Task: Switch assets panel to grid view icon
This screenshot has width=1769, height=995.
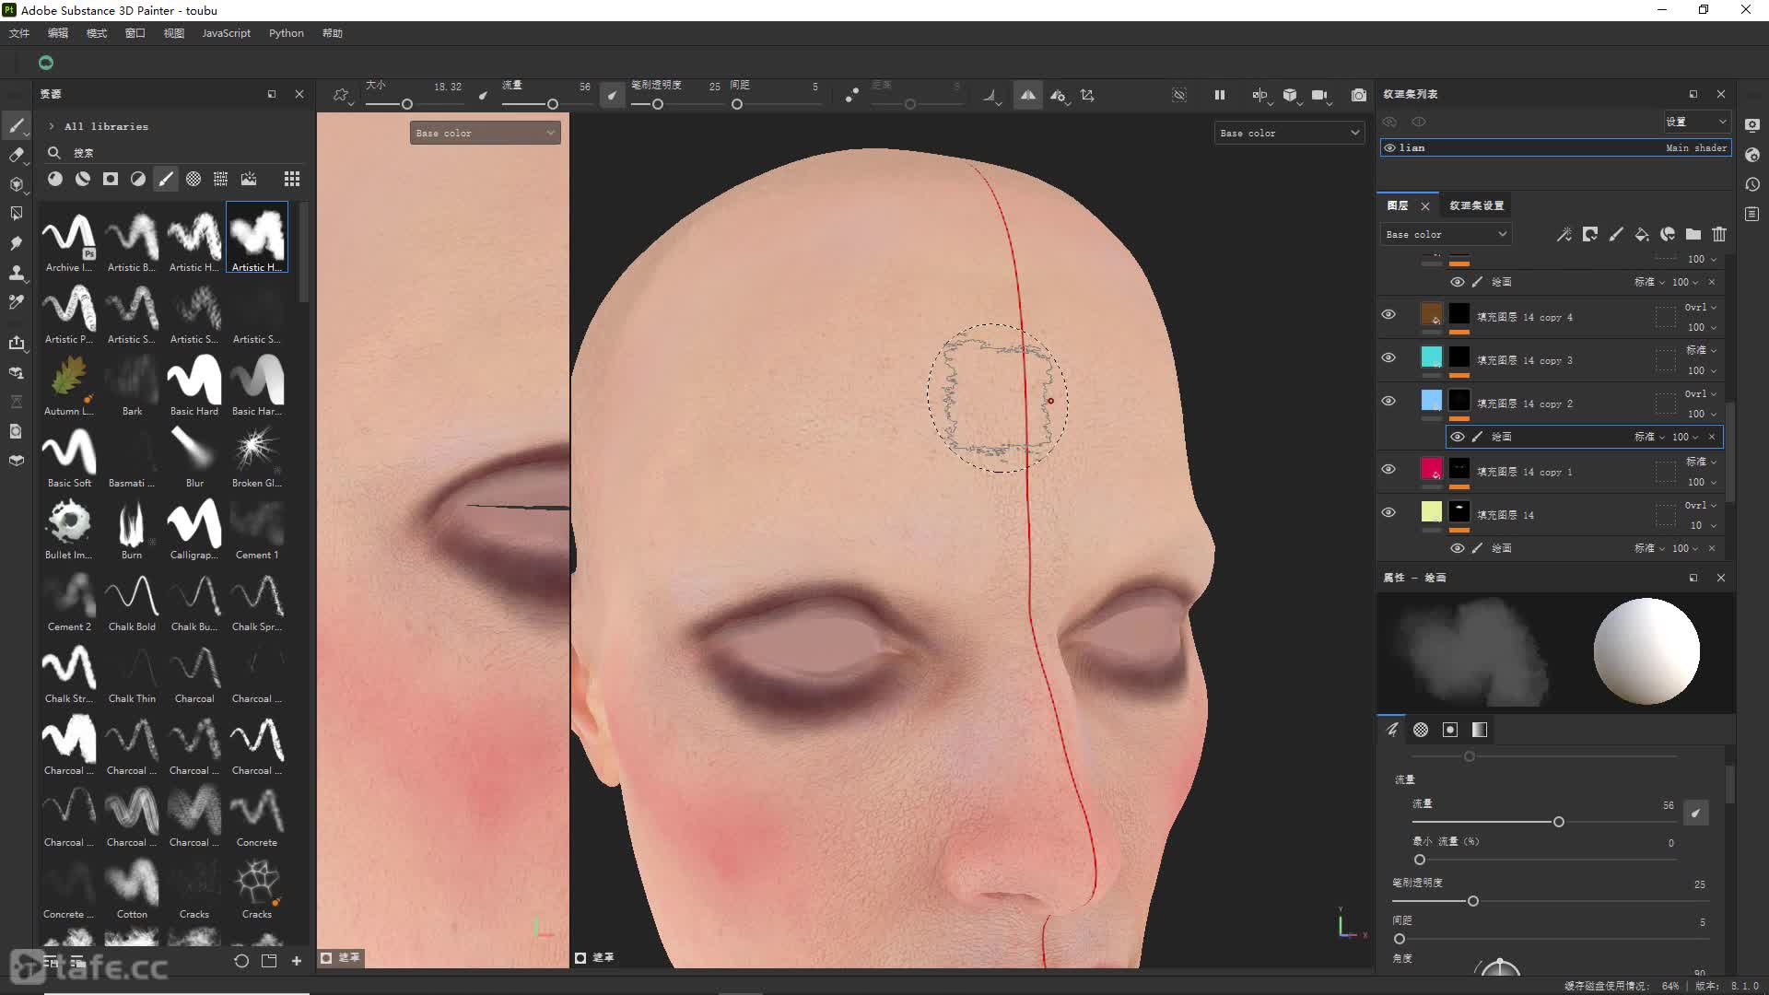Action: click(292, 179)
